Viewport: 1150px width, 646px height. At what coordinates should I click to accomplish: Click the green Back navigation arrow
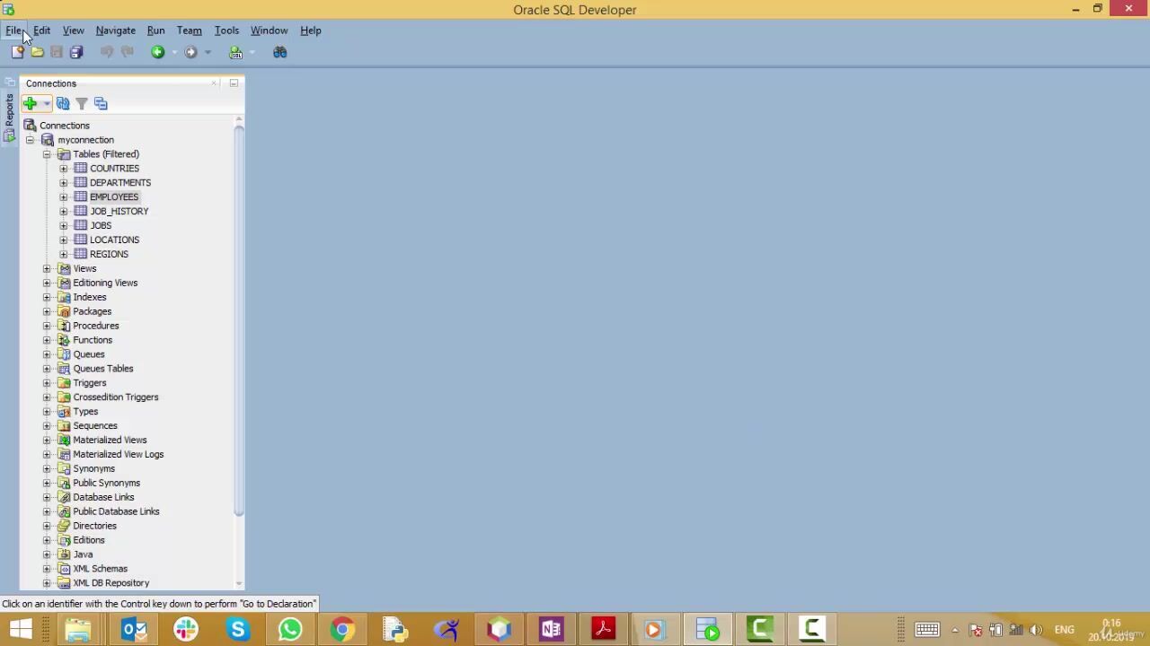(158, 52)
